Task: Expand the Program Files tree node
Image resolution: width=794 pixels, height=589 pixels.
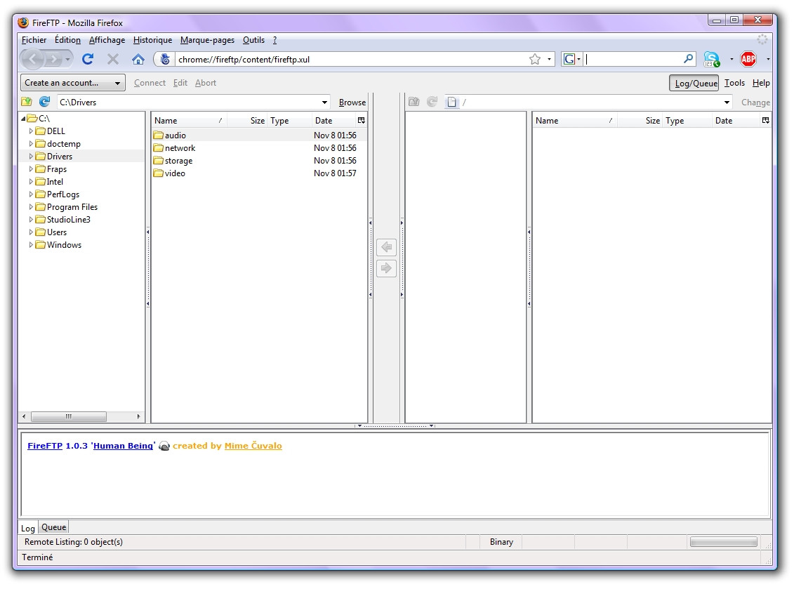Action: click(31, 207)
